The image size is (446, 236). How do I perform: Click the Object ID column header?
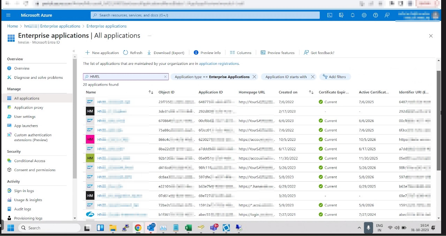coord(166,92)
